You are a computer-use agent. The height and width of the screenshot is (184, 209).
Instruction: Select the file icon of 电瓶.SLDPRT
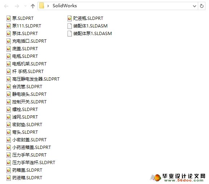tap(9, 56)
